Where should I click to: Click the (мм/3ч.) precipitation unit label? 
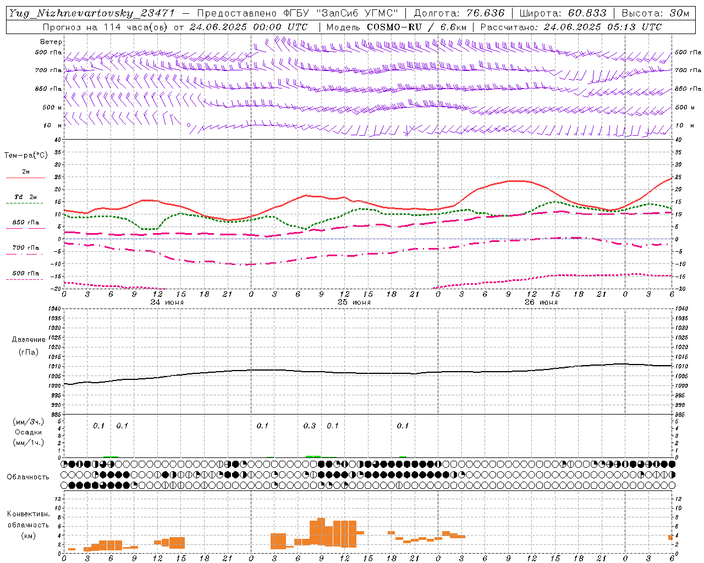pyautogui.click(x=29, y=422)
